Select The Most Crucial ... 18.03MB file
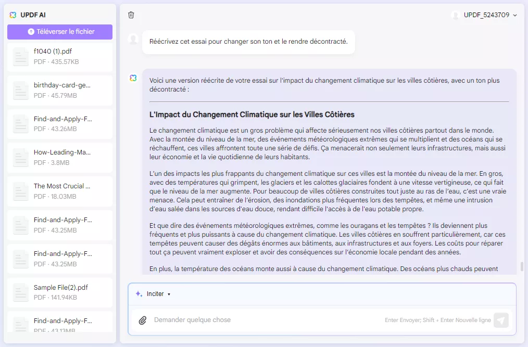The height and width of the screenshot is (347, 528). coord(60,191)
